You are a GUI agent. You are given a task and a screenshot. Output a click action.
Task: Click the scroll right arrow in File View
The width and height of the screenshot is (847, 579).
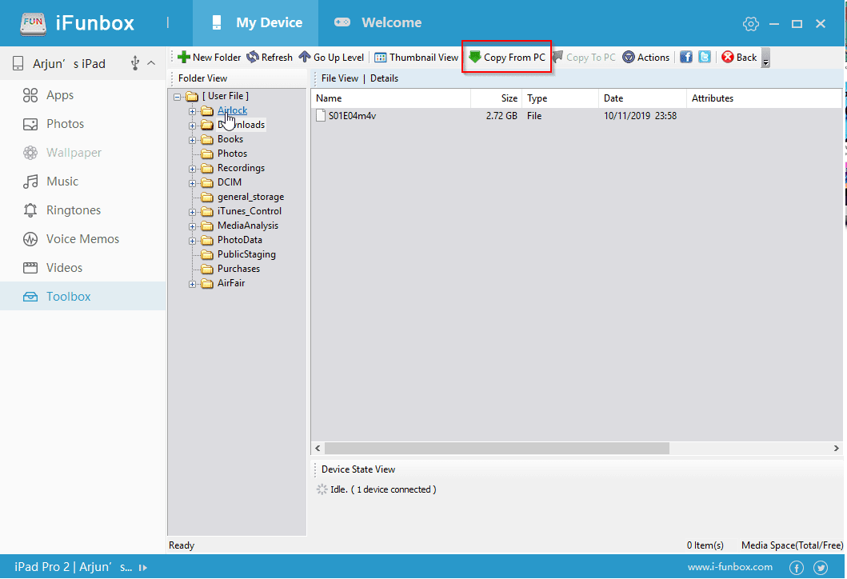(836, 449)
